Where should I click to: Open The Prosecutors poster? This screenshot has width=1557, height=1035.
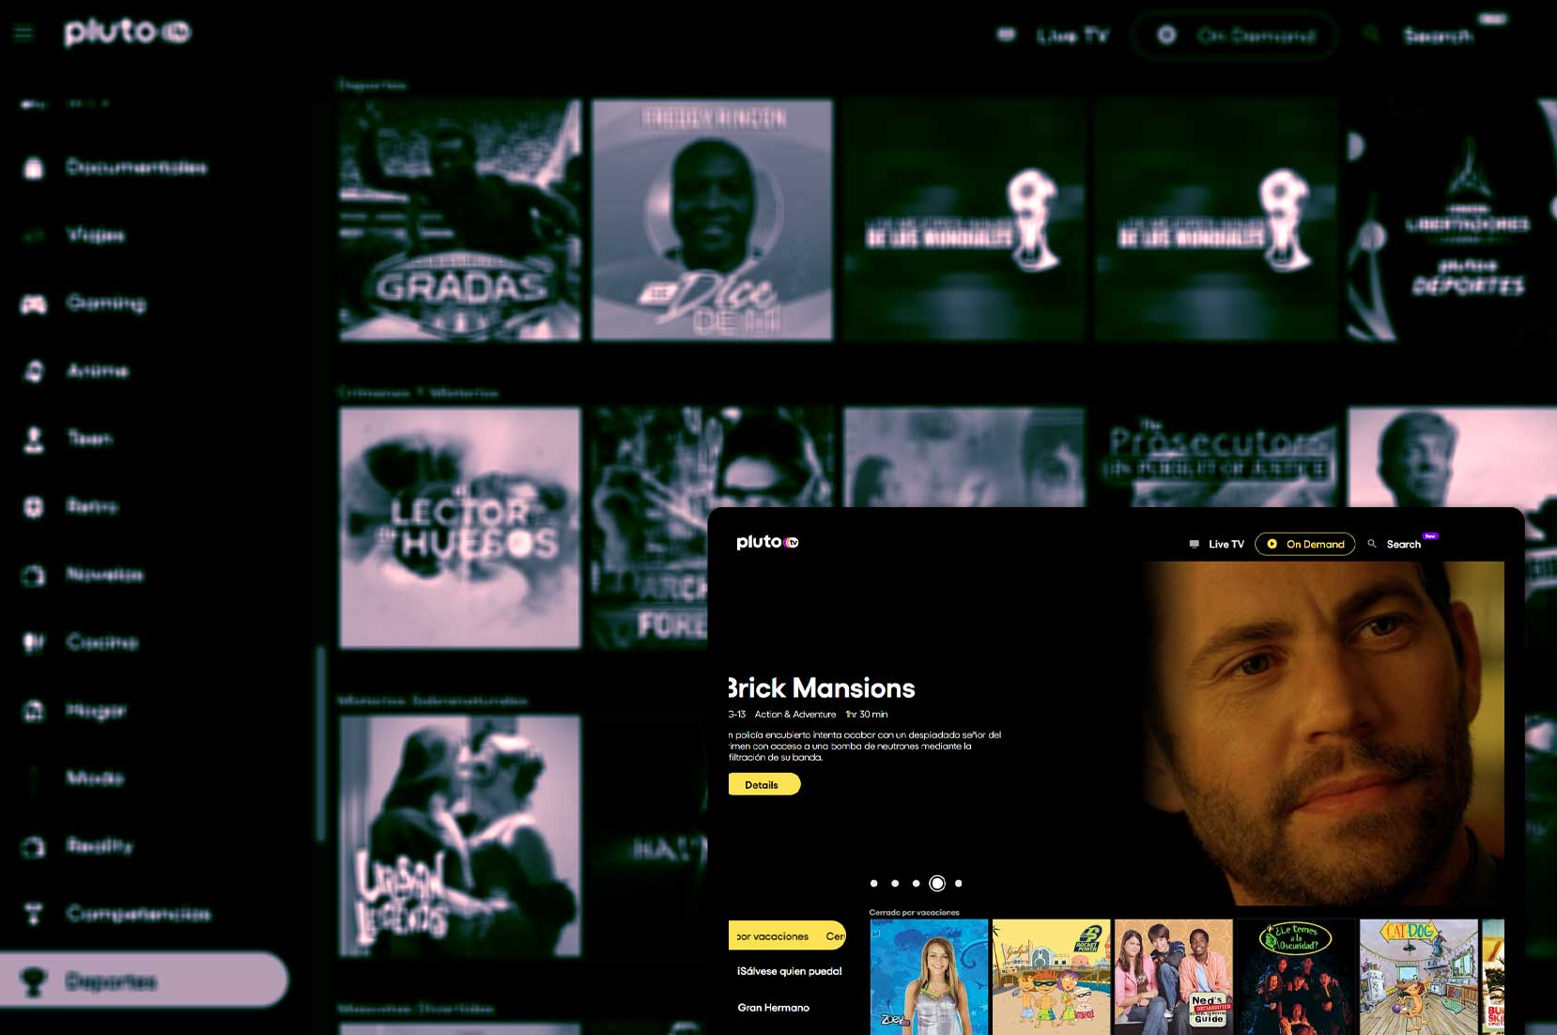(x=1216, y=457)
